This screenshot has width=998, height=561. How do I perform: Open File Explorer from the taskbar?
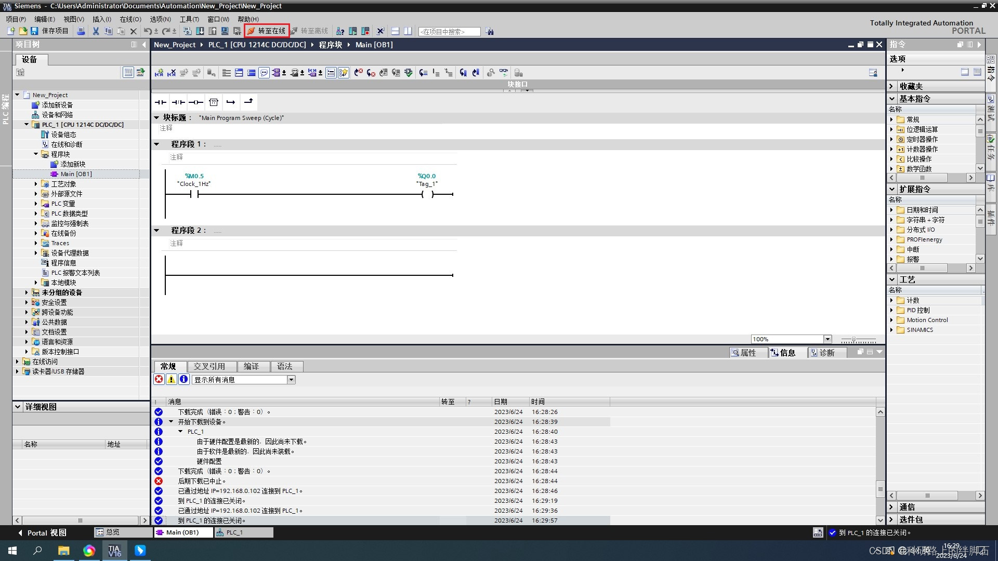coord(63,551)
